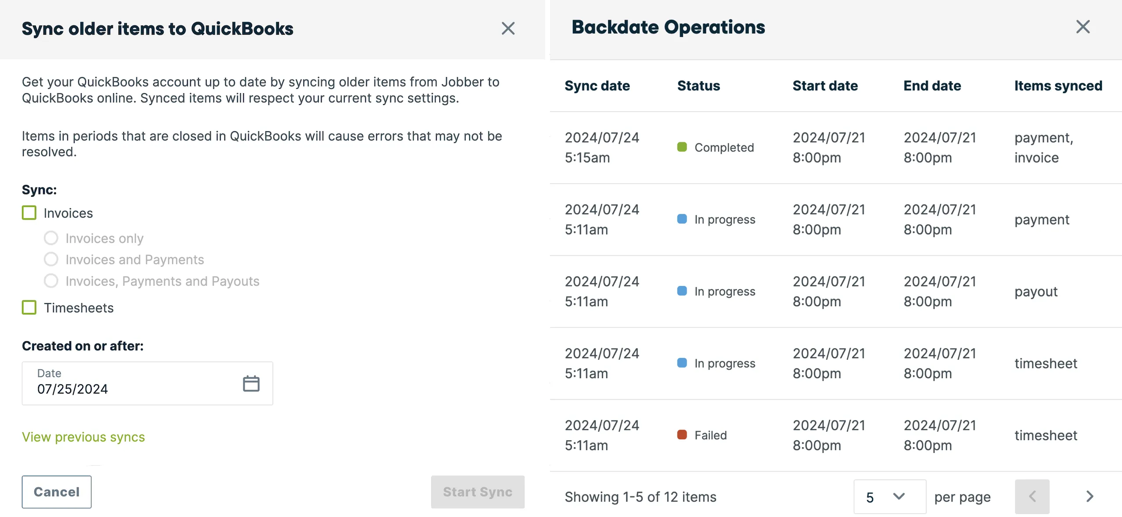The height and width of the screenshot is (517, 1122).
Task: Click the blue status dot in payout row
Action: [682, 291]
